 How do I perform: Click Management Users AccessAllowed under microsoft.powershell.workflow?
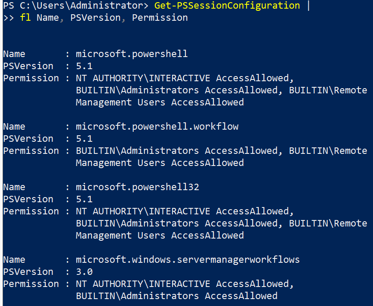pyautogui.click(x=160, y=163)
